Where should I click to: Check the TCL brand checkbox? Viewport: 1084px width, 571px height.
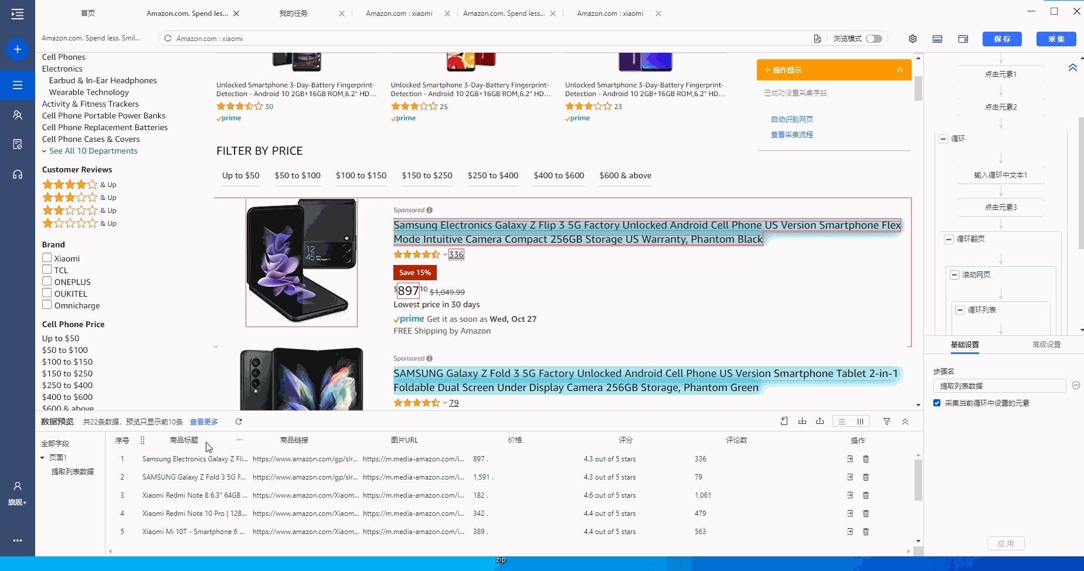[x=47, y=269]
